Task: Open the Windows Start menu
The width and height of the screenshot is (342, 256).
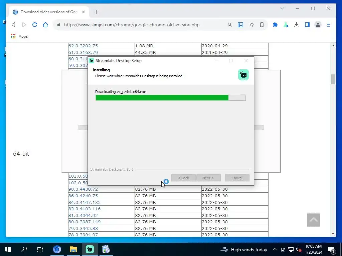Action: pos(8,249)
